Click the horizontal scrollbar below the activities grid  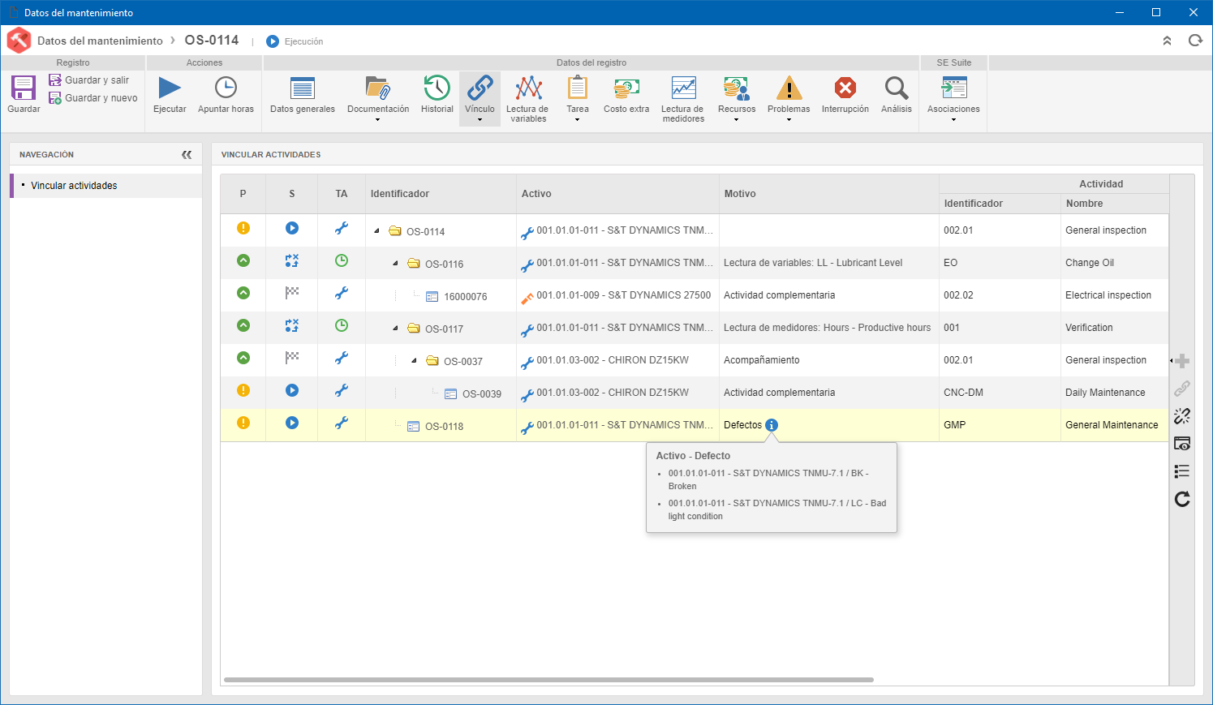click(548, 680)
